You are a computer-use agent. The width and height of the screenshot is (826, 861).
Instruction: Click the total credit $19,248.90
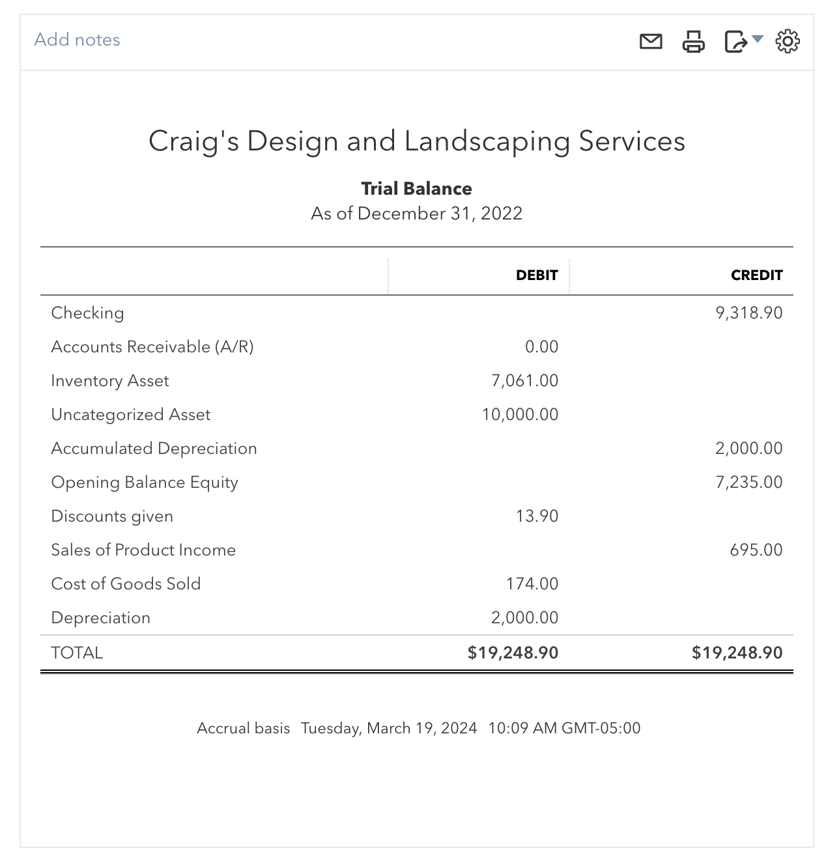pyautogui.click(x=737, y=653)
